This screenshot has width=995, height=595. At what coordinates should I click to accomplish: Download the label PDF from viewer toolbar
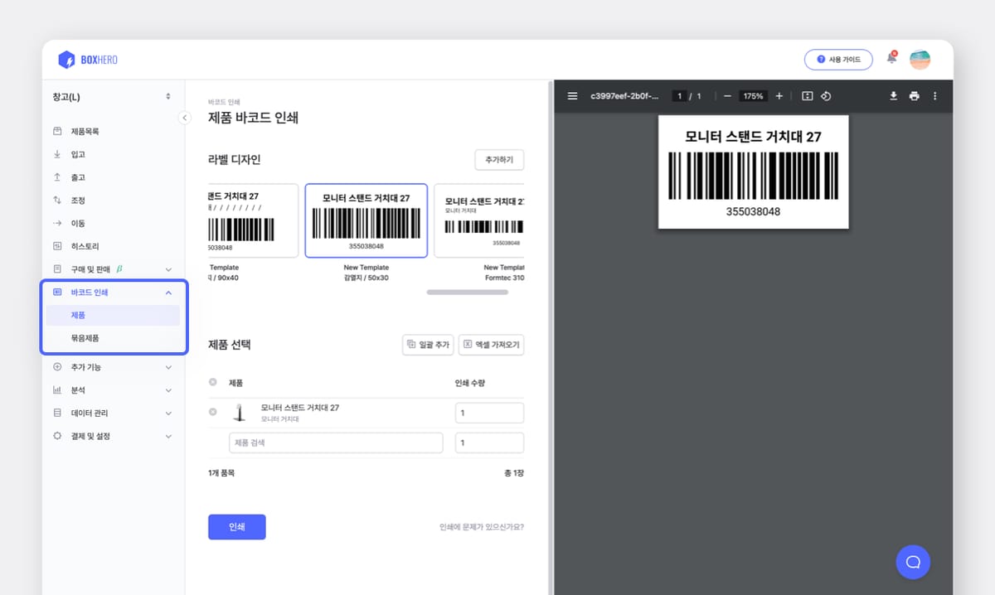click(x=893, y=96)
